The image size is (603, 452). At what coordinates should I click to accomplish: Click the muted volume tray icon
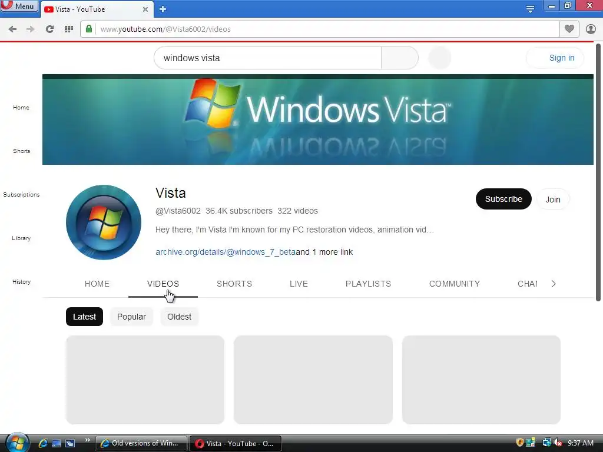[558, 443]
